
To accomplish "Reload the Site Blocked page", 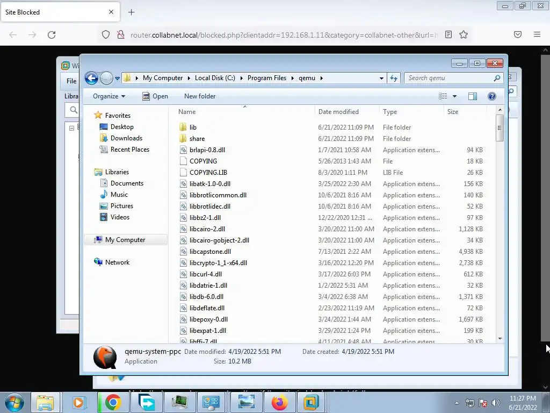I will 52,35.
